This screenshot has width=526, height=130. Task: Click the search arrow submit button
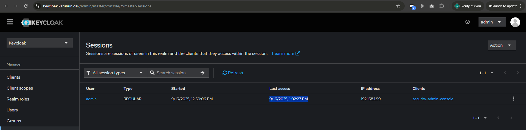202,73
